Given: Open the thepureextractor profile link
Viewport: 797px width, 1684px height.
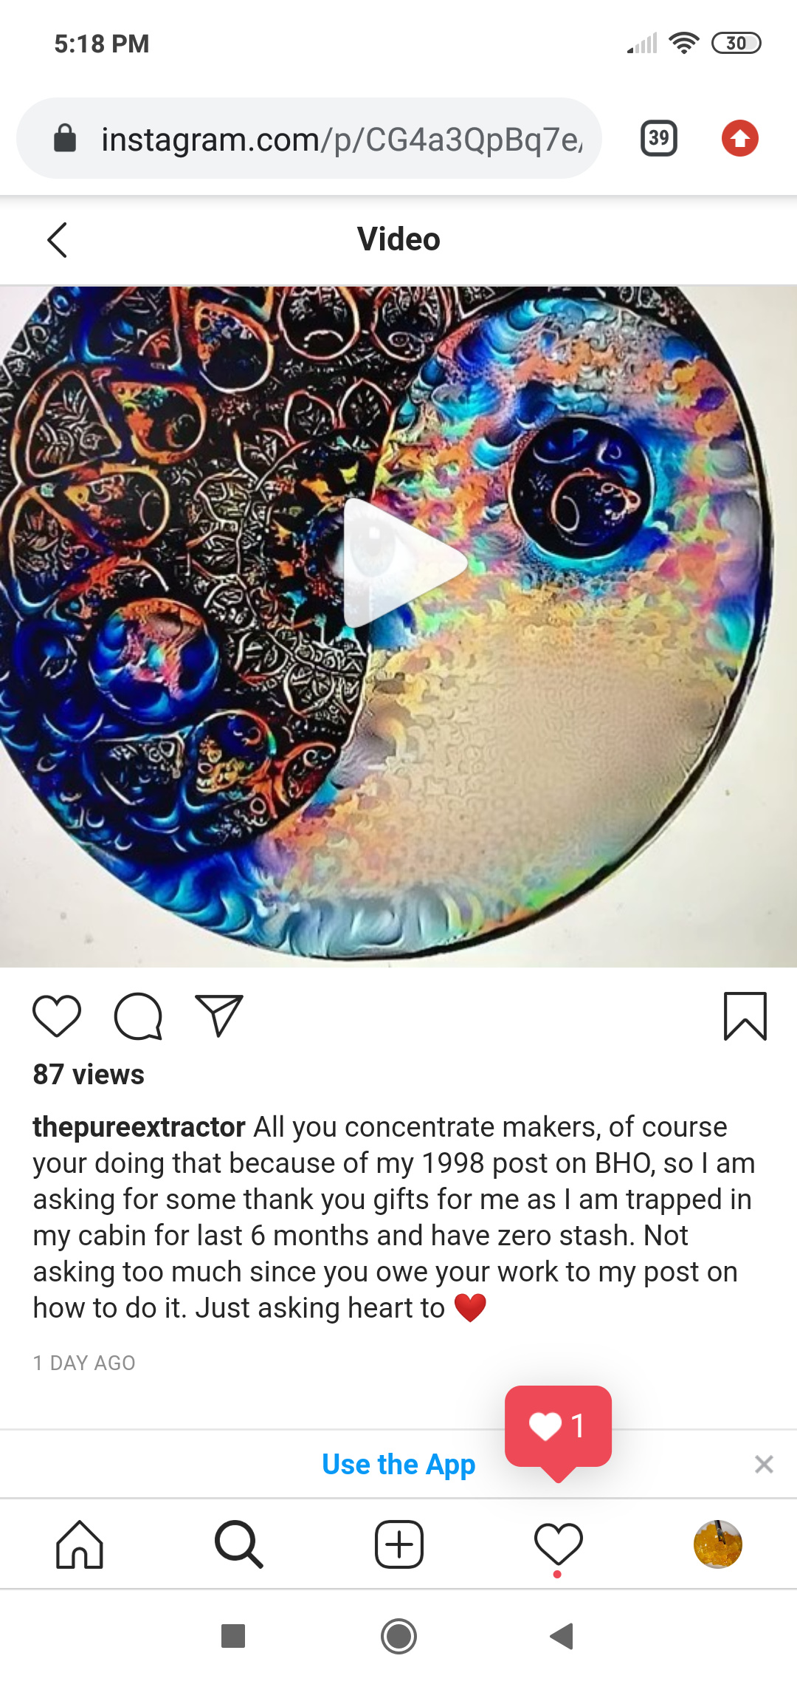Looking at the screenshot, I should point(139,1126).
